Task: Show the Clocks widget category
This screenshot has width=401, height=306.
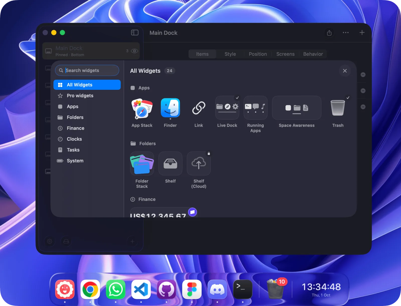Action: point(87,139)
